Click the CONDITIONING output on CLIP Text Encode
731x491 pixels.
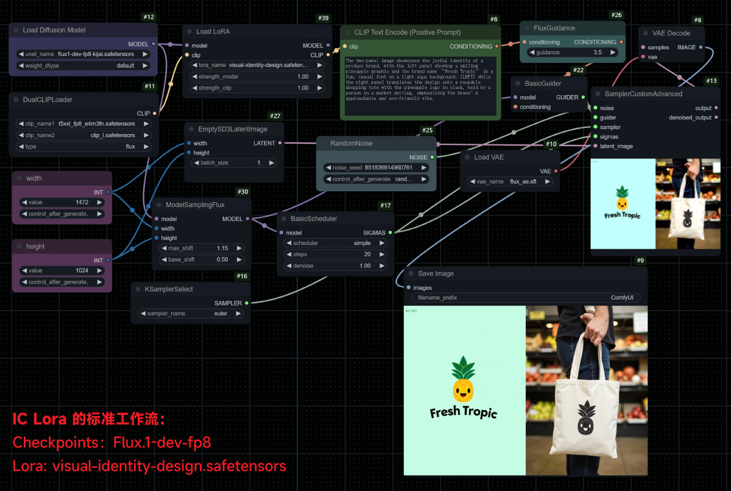[x=496, y=46]
